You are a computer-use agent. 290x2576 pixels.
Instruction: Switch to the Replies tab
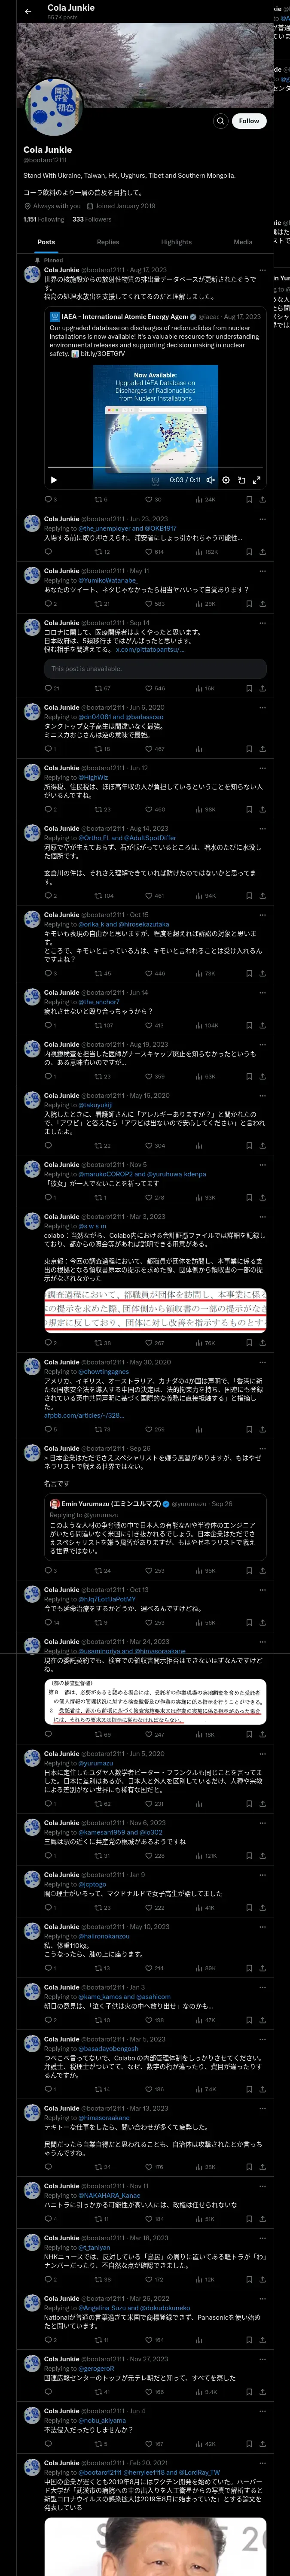[x=108, y=242]
